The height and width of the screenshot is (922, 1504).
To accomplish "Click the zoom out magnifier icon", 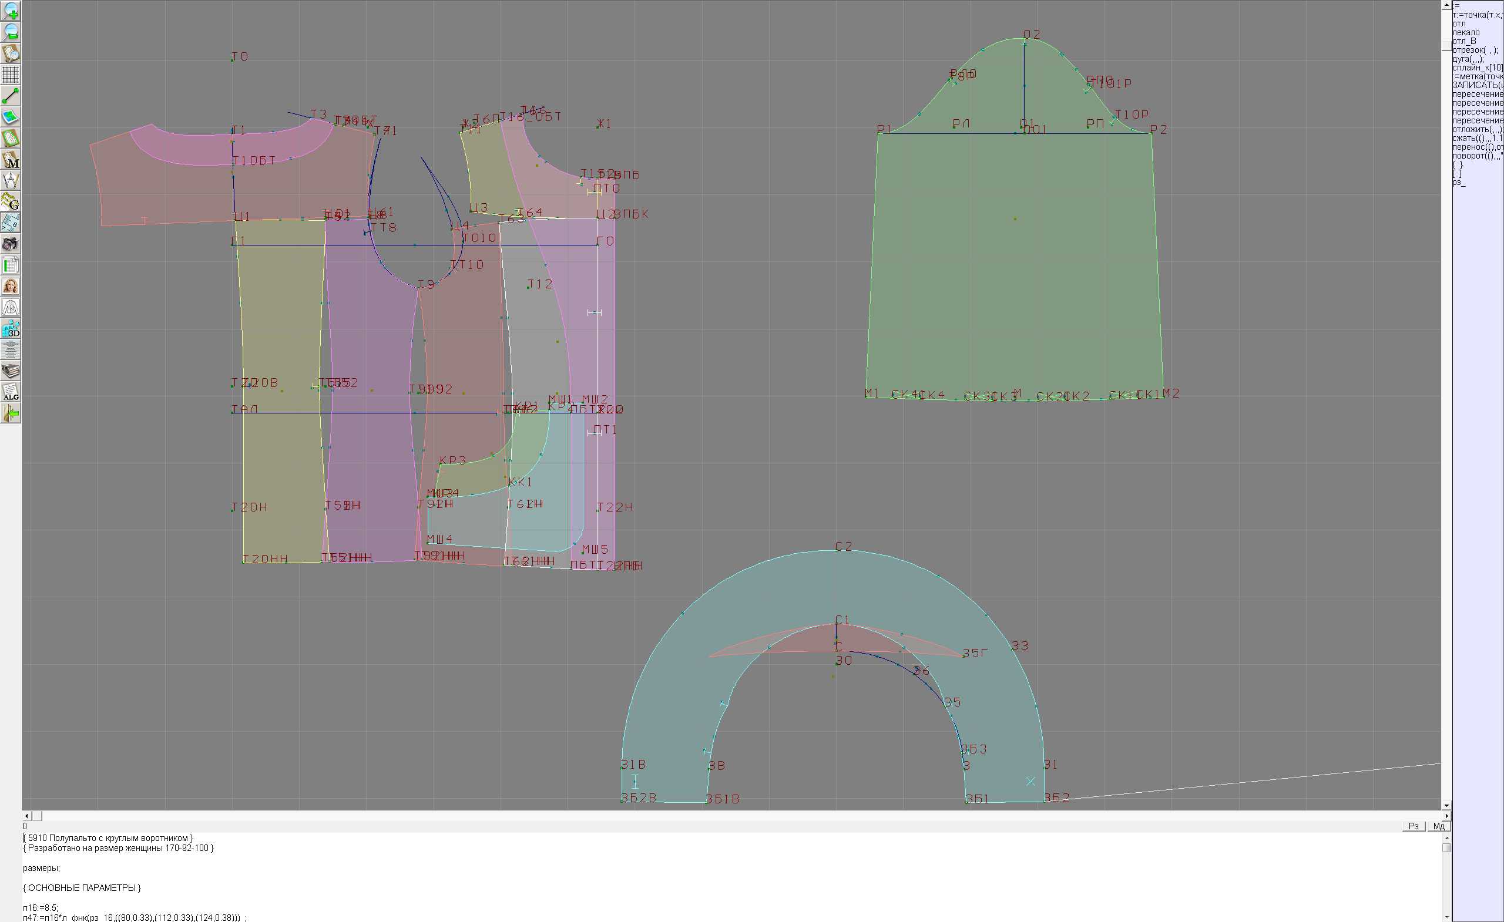I will [11, 32].
